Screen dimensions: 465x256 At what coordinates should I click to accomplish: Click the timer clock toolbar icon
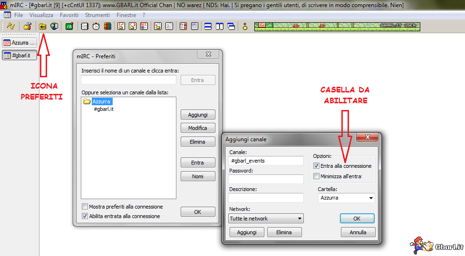point(96,26)
